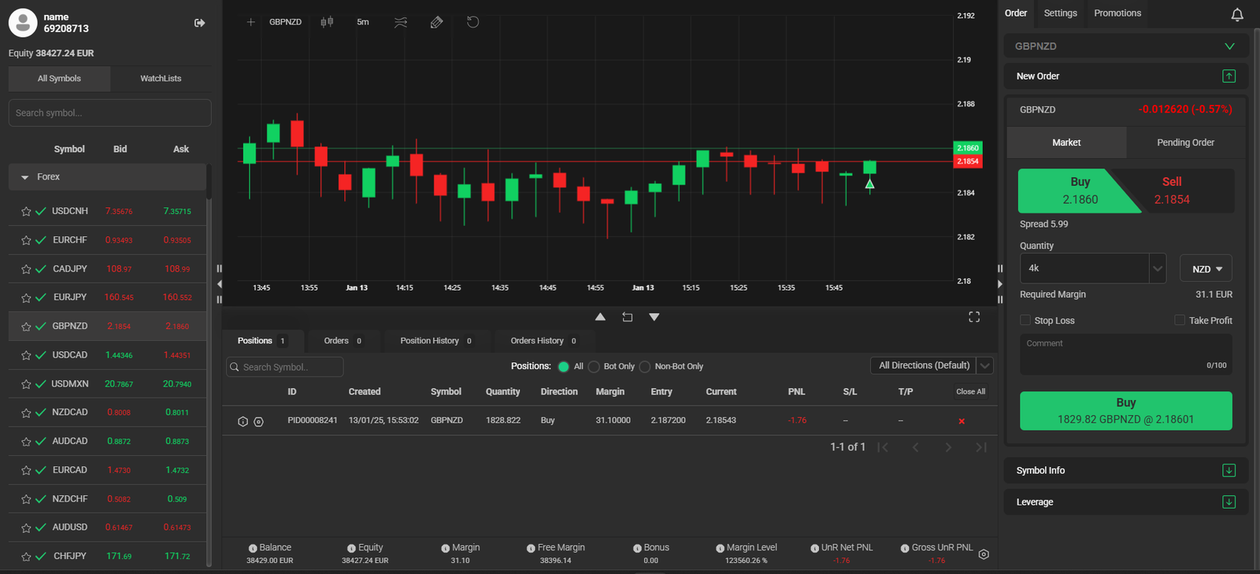This screenshot has height=574, width=1260.
Task: Switch to the Position History tab
Action: click(x=435, y=341)
